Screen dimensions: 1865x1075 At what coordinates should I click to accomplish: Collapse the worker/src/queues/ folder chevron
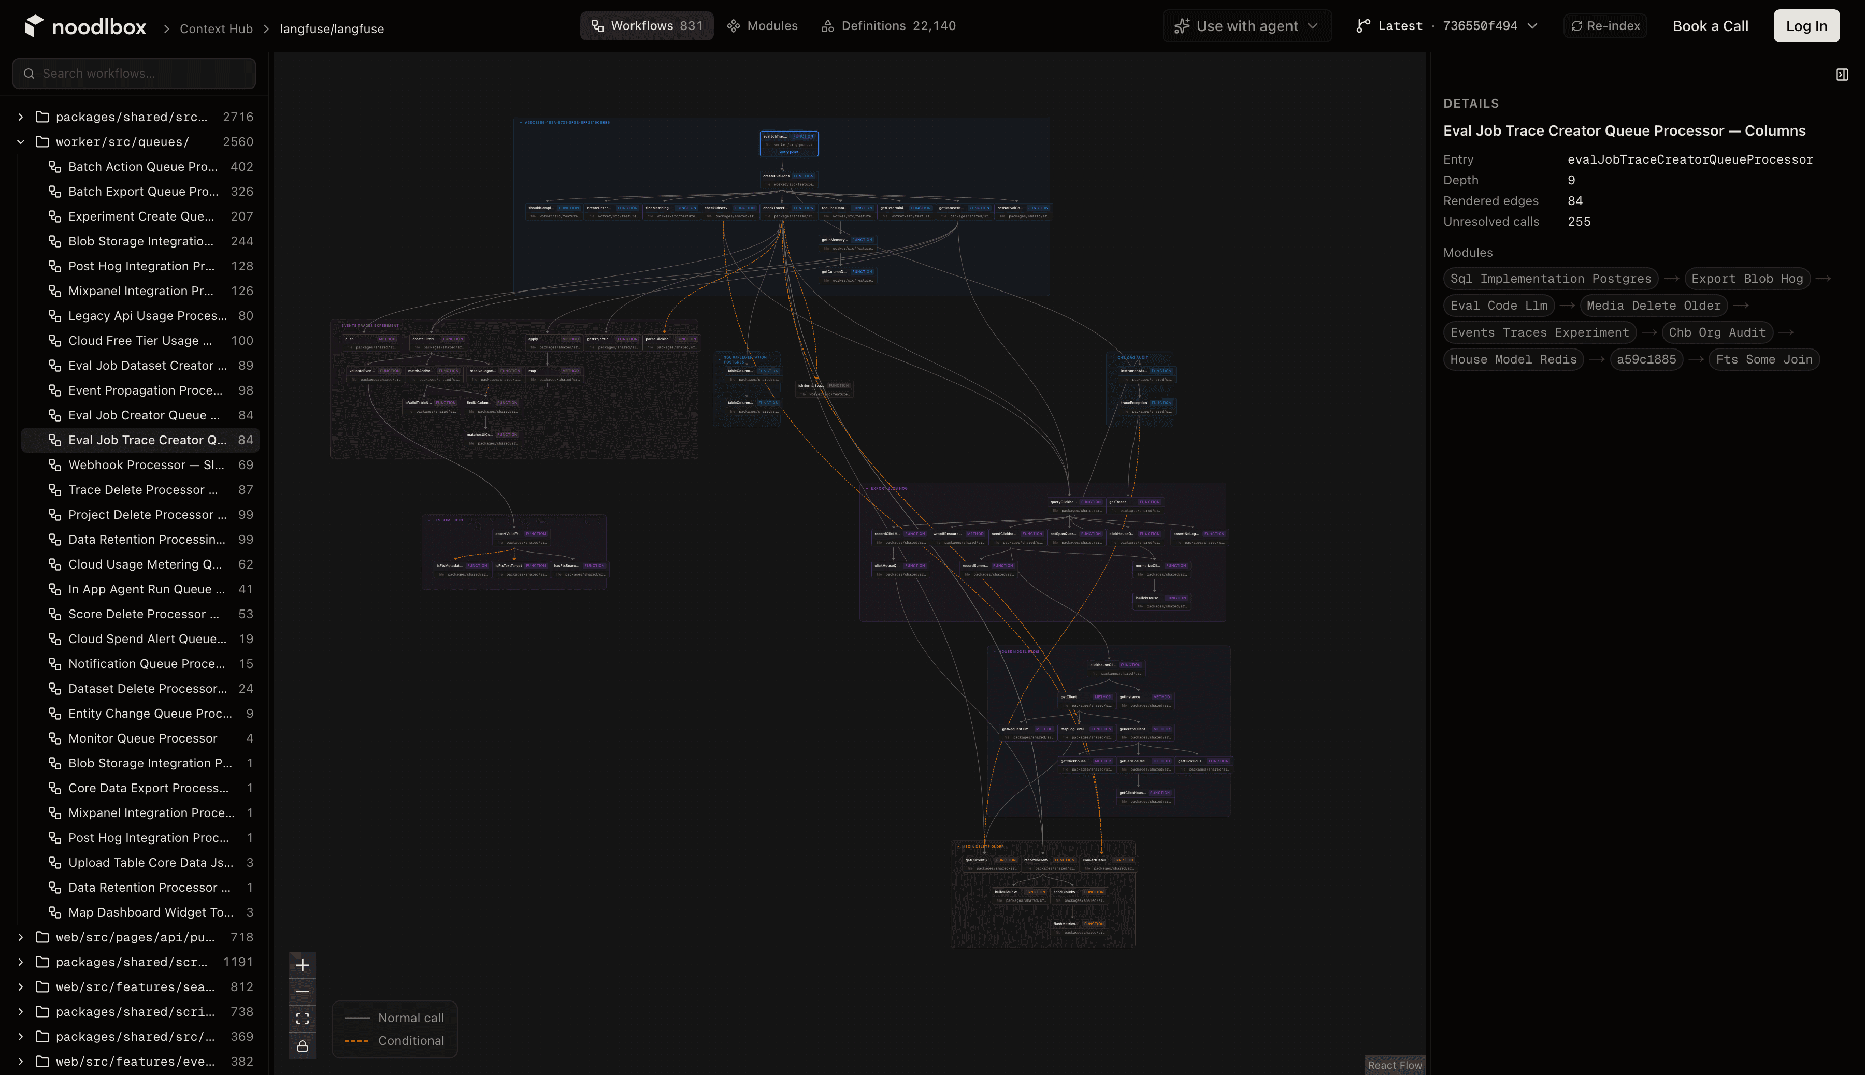(21, 142)
